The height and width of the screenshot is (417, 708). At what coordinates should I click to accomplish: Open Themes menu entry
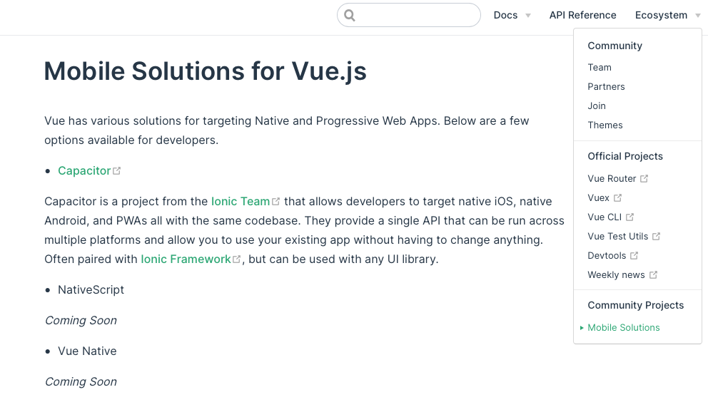point(605,125)
